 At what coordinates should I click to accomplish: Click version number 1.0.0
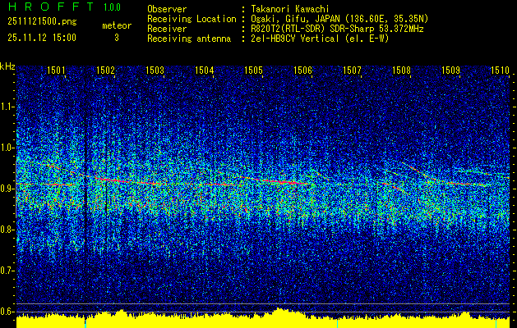coord(112,7)
